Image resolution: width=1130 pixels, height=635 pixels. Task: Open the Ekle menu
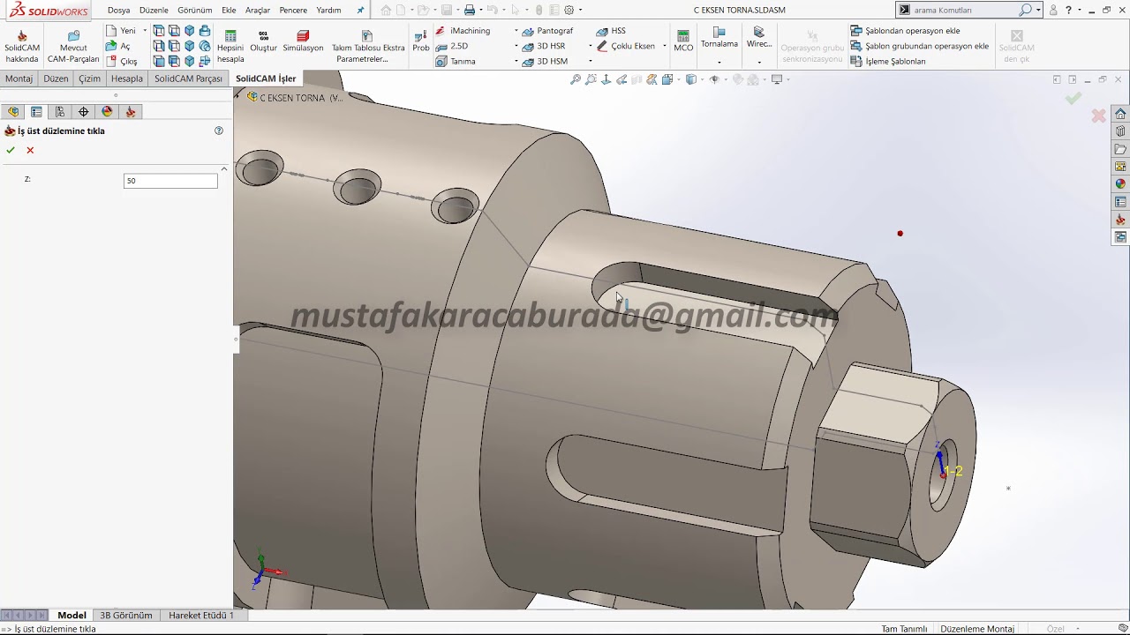(x=229, y=11)
